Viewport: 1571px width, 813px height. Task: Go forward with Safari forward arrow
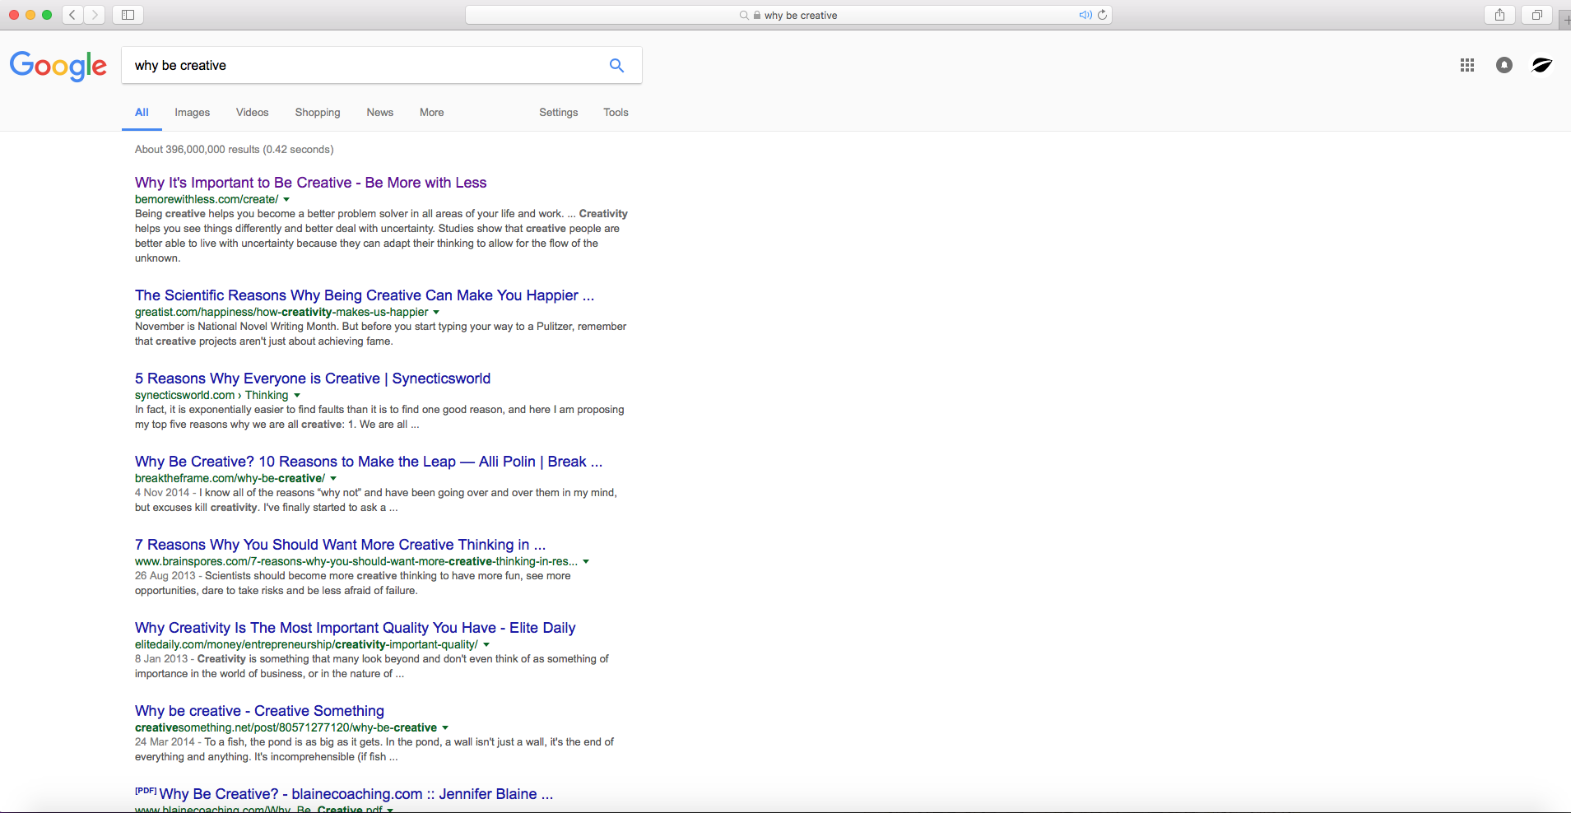94,15
